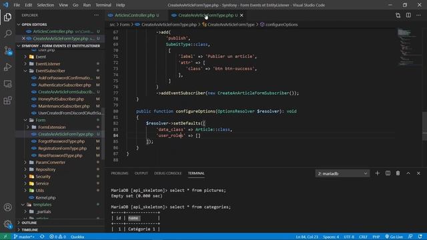The image size is (427, 240).
Task: Close CreateAnArticleFormType.php in Open Editors
Action: pos(23,39)
